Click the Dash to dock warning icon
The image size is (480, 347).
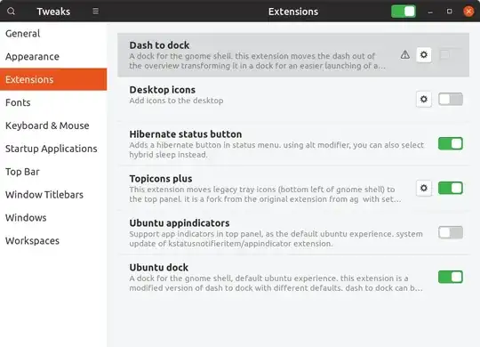[405, 55]
